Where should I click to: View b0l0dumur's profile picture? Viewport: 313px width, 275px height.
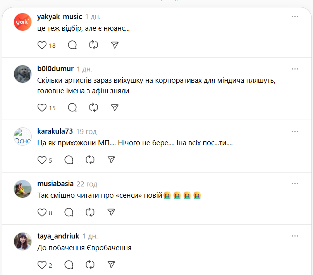point(22,74)
